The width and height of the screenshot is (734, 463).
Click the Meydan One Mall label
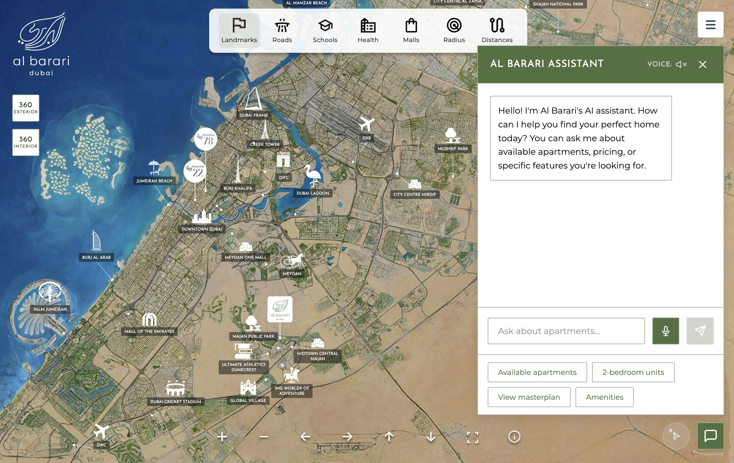[246, 257]
